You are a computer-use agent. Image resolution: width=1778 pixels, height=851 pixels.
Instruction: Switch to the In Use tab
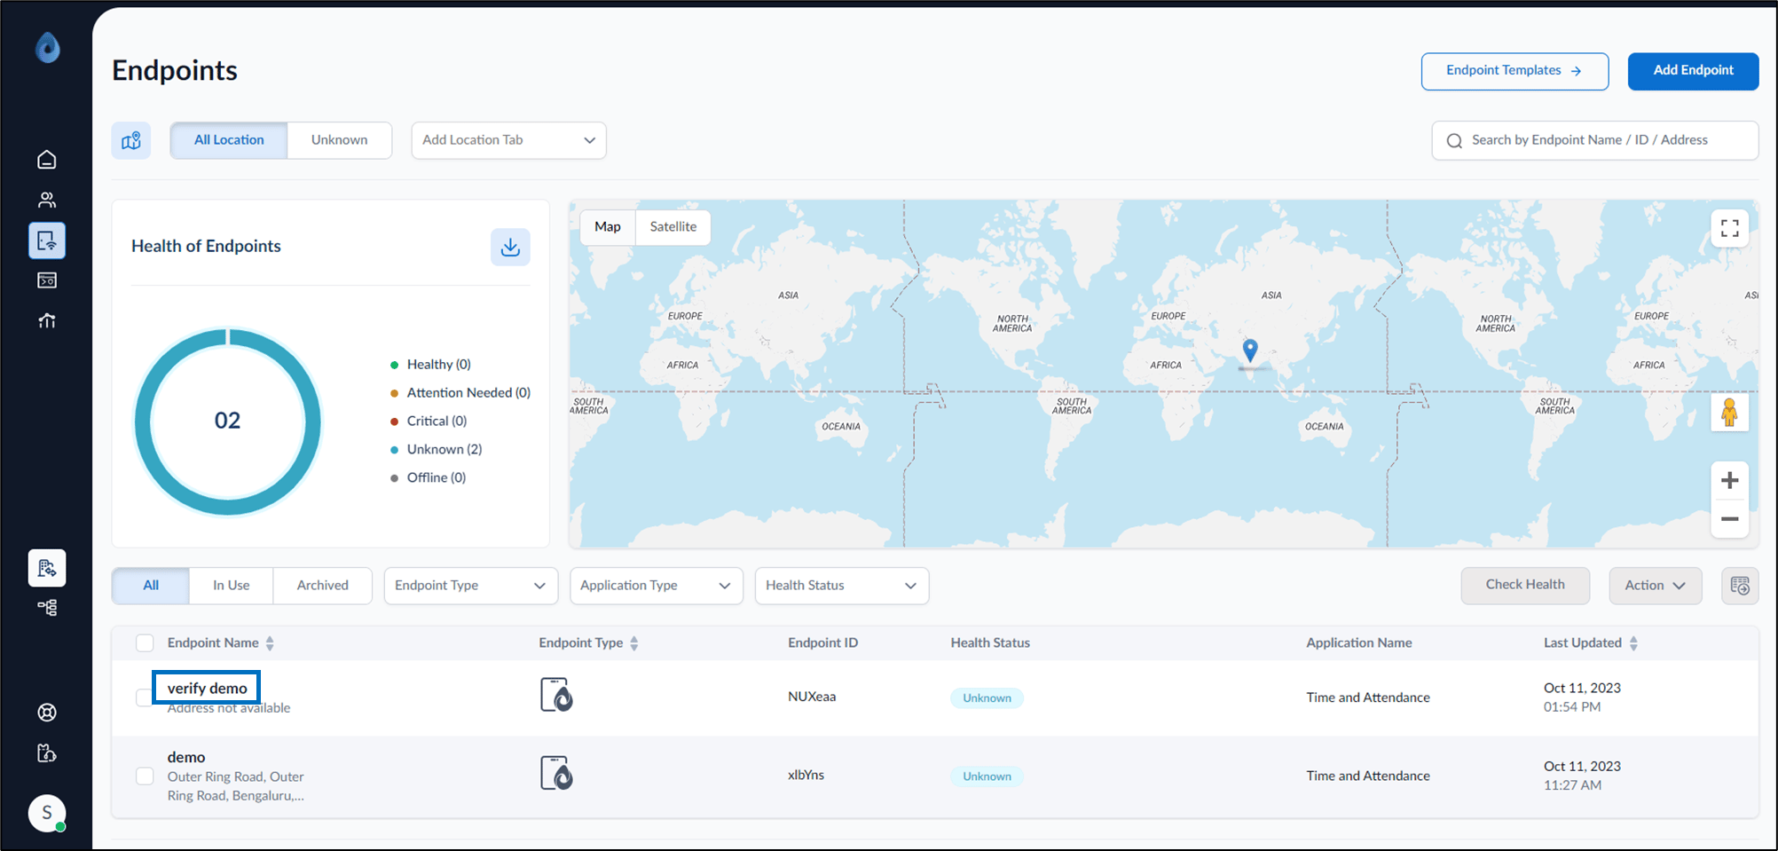231,586
